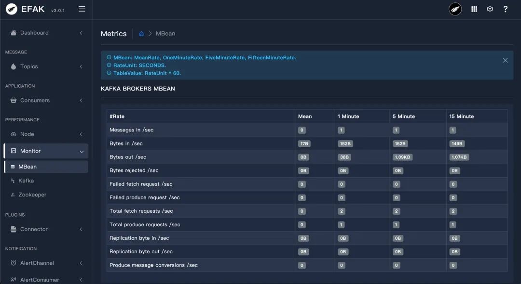
Task: Click the Connector plugin icon
Action: pyautogui.click(x=14, y=229)
